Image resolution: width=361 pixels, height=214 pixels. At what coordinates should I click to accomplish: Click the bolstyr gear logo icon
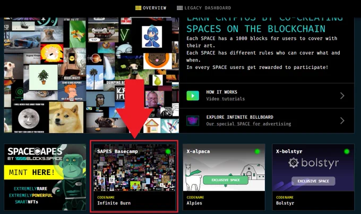(x=294, y=163)
